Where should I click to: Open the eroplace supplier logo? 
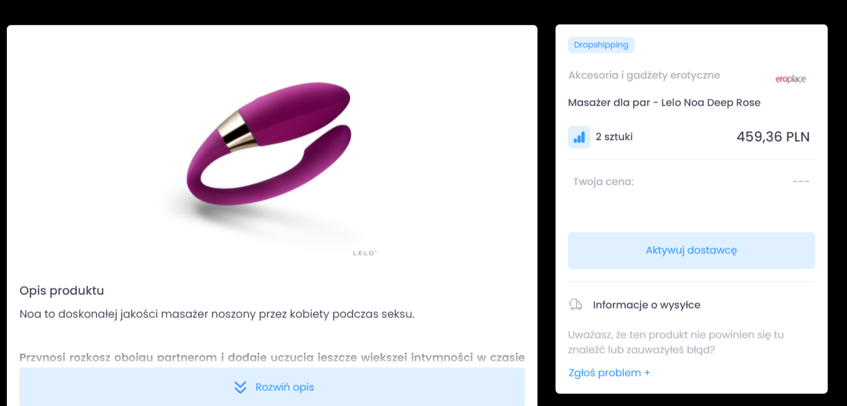pyautogui.click(x=790, y=79)
